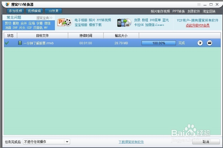Click the 添加视频 button
The image size is (223, 148).
pyautogui.click(x=15, y=11)
